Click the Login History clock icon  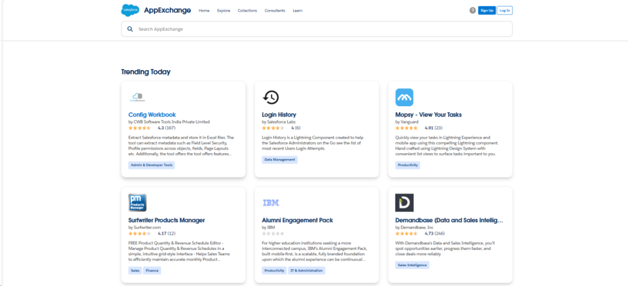[271, 97]
